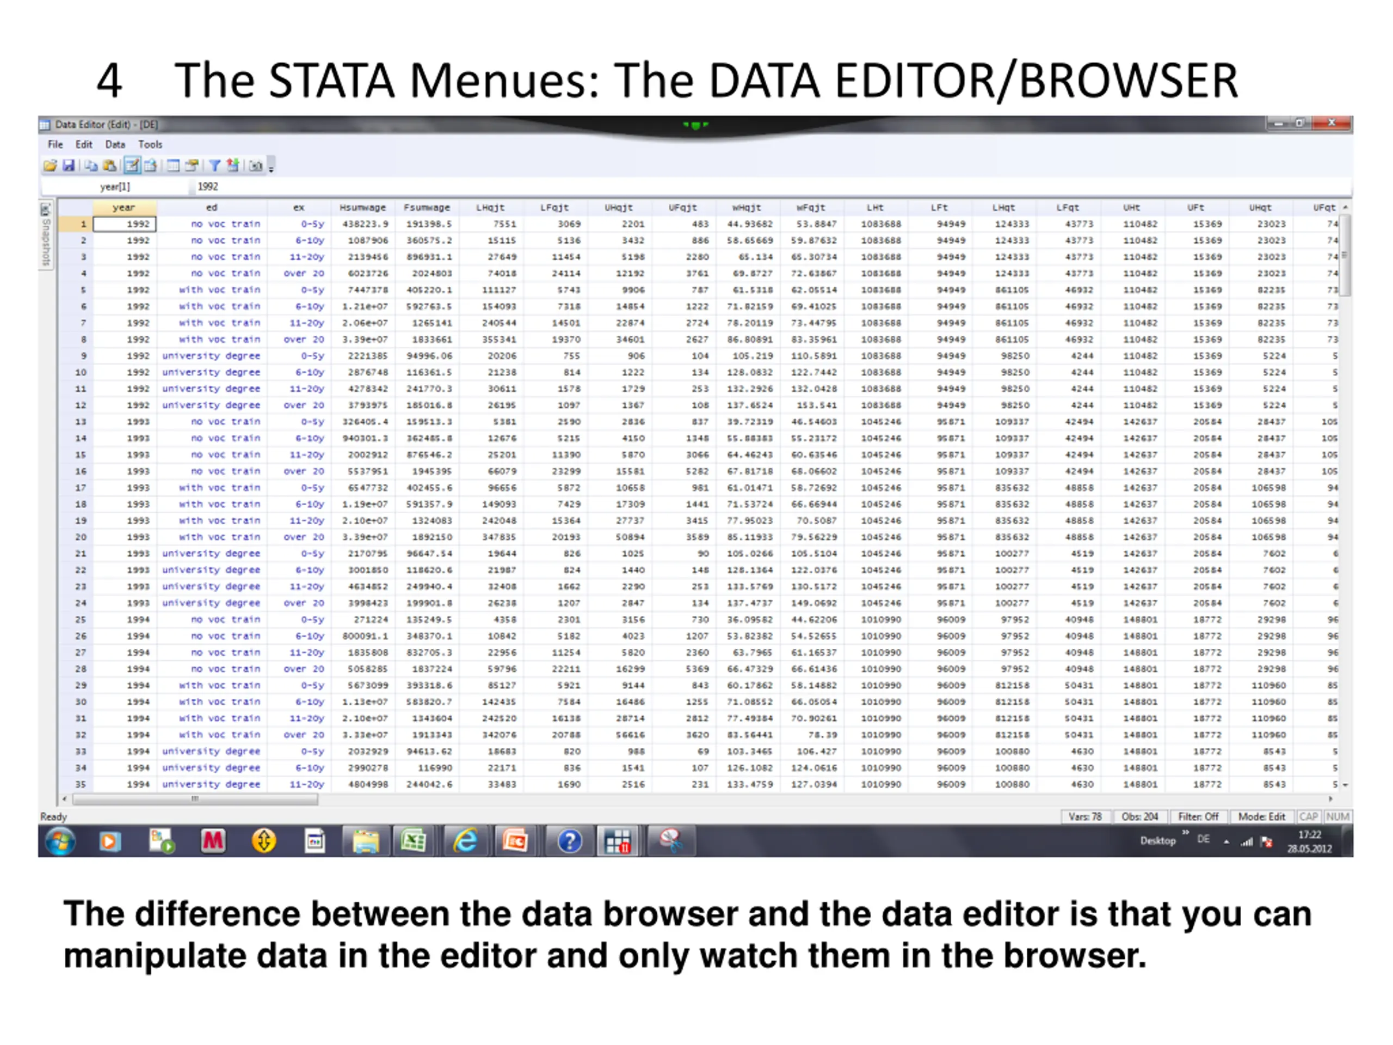This screenshot has height=1045, width=1393.
Task: Click the document page taskbar icon
Action: click(315, 841)
